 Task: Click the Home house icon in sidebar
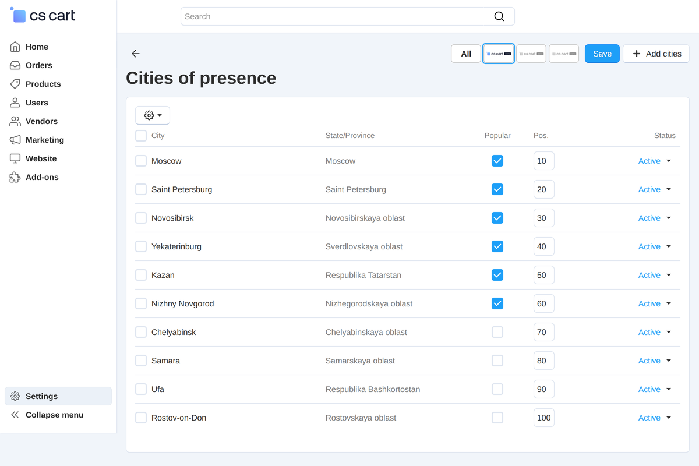click(15, 47)
